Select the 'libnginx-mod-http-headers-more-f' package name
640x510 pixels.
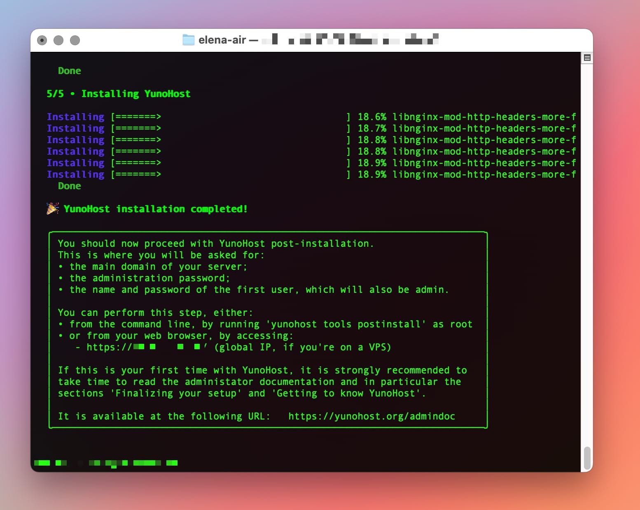(484, 116)
